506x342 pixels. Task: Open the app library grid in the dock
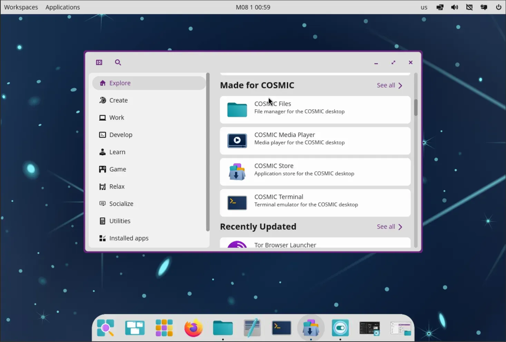coord(164,328)
